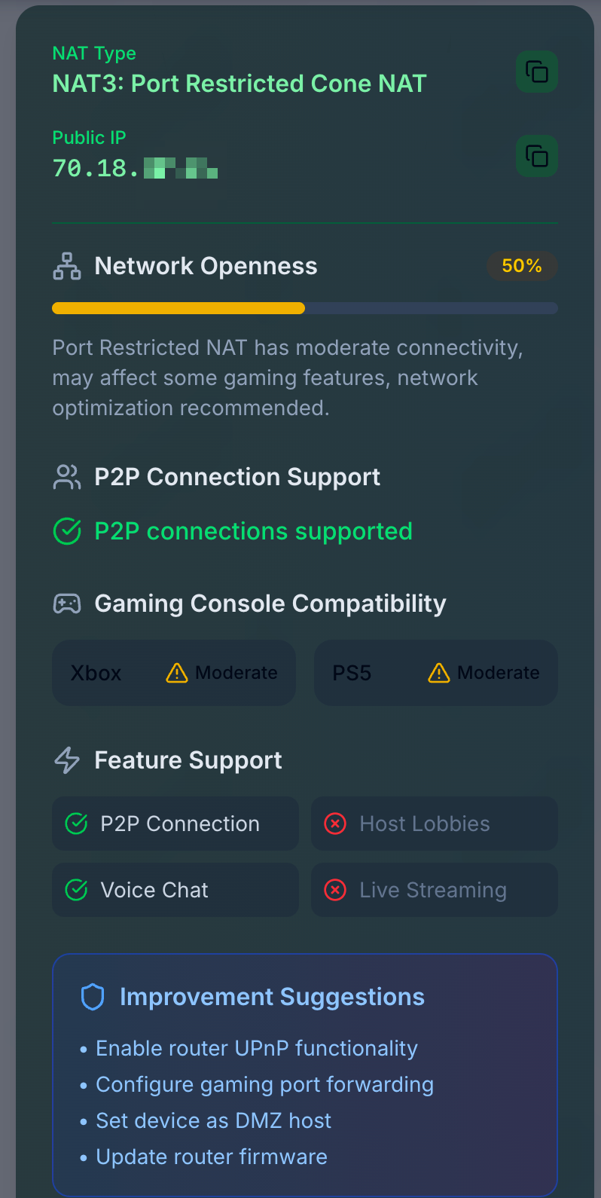Click the people icon next to P2P Connection Support

pos(66,476)
